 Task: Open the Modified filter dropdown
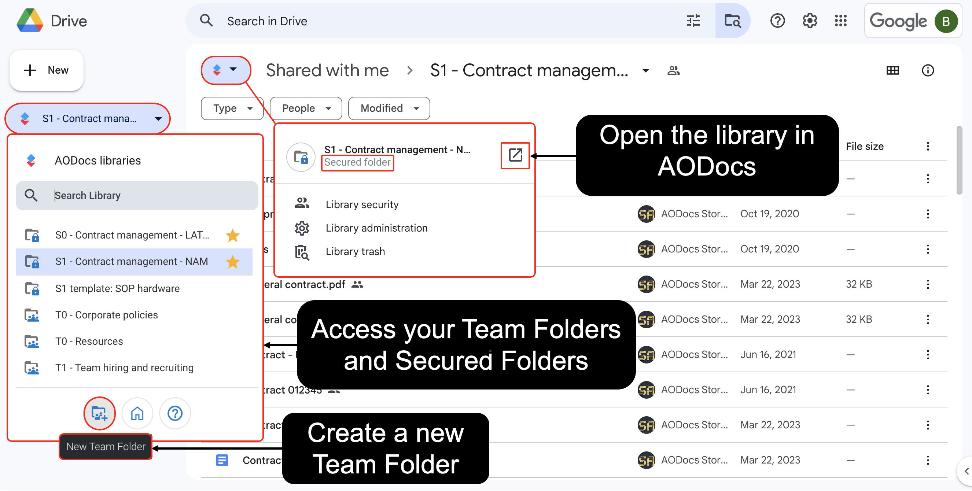pyautogui.click(x=389, y=108)
